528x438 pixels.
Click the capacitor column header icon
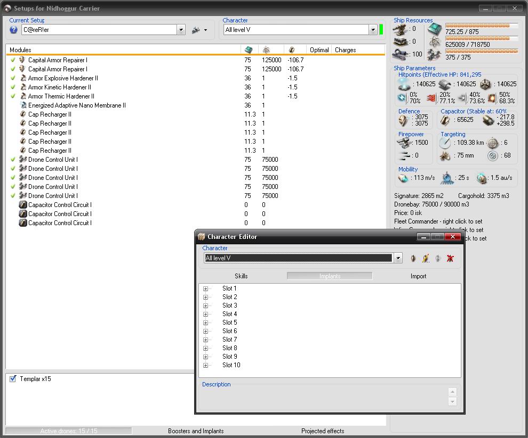292,49
